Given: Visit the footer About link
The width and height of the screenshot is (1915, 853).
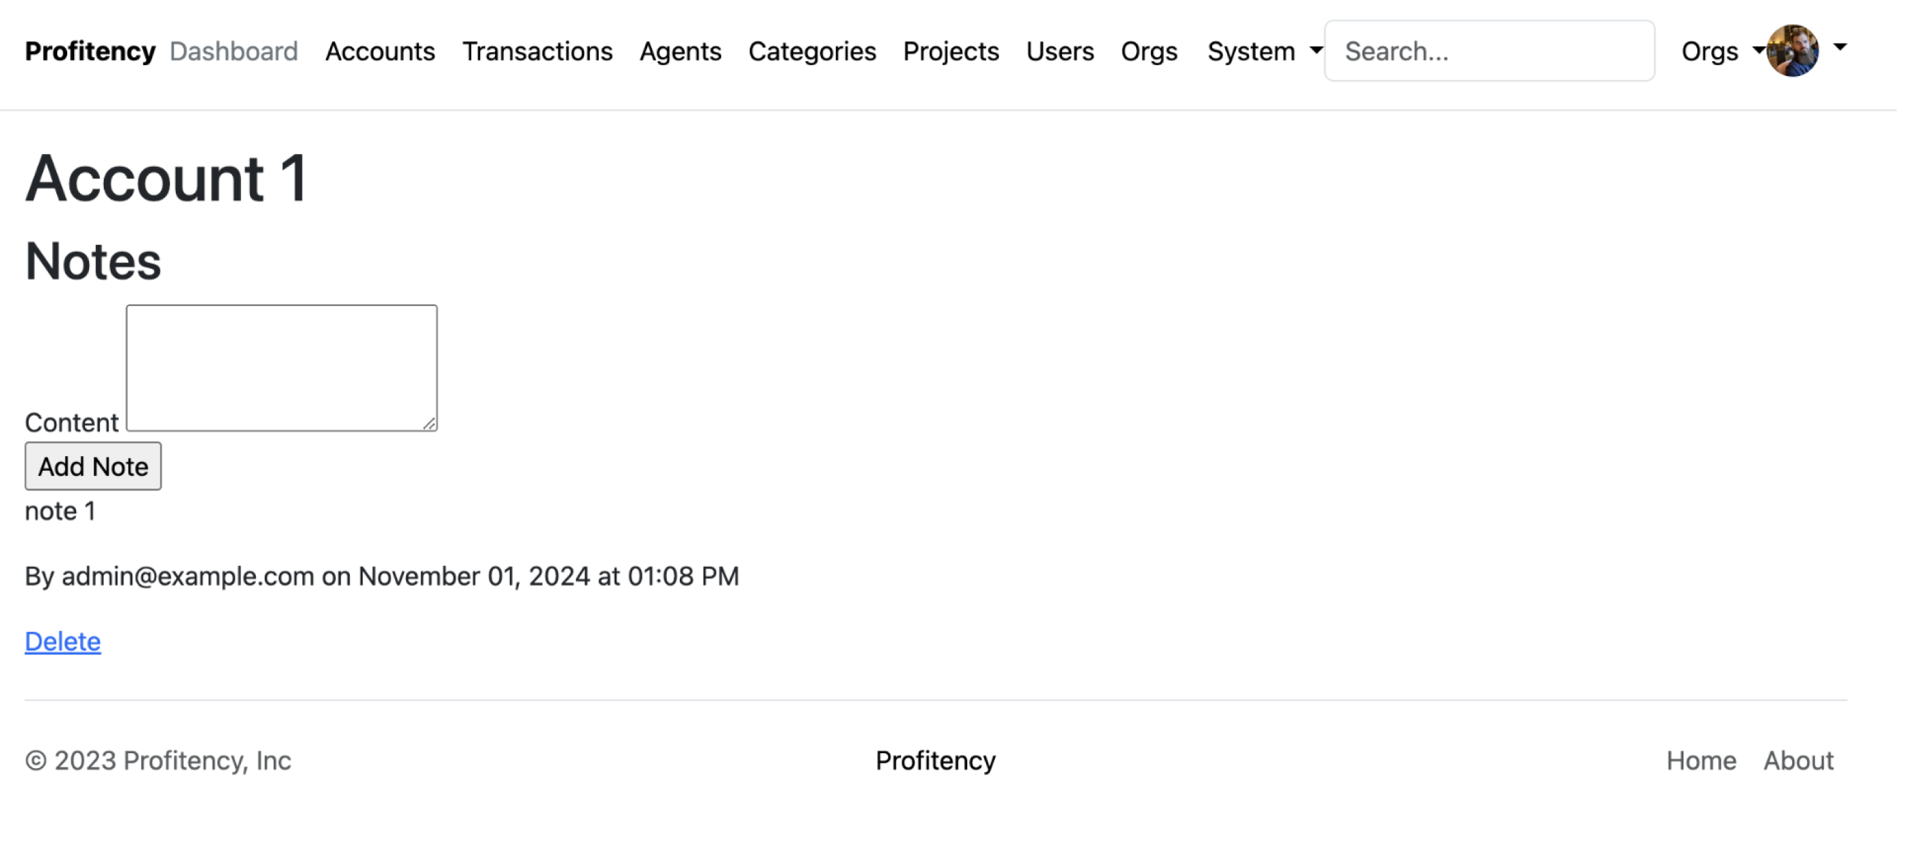Looking at the screenshot, I should click(1798, 760).
